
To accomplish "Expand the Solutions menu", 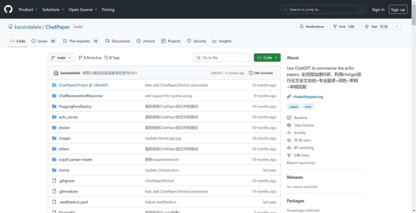I will tap(53, 9).
